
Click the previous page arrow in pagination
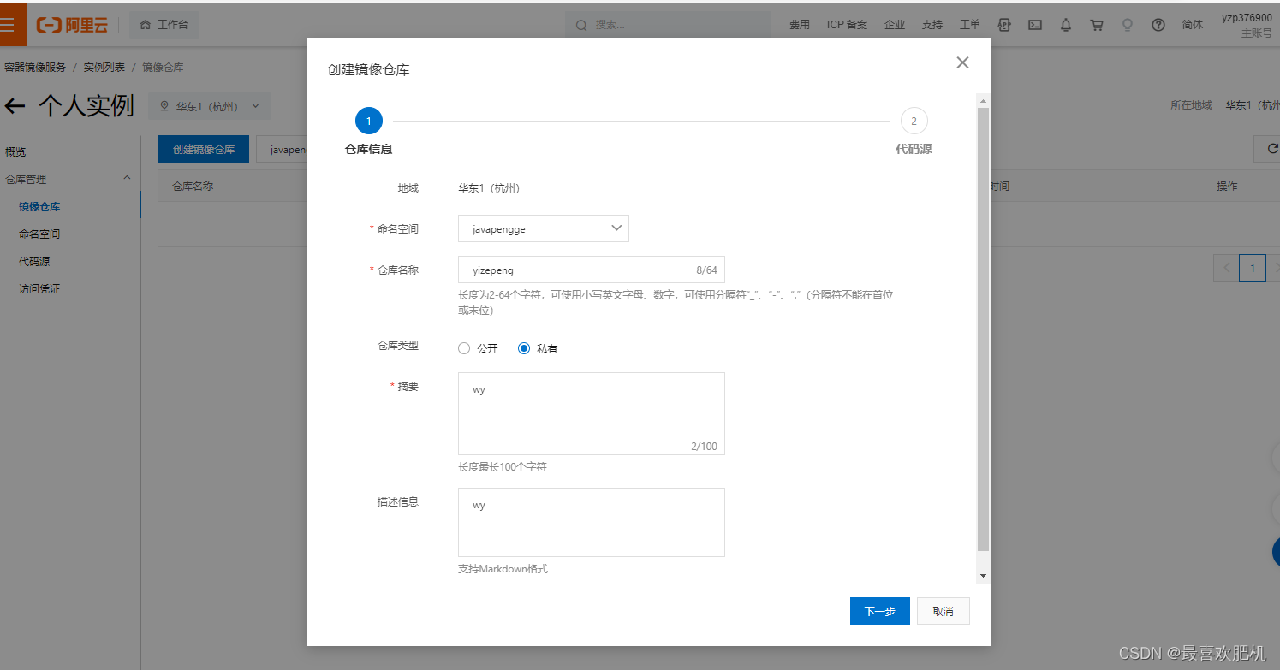point(1226,268)
